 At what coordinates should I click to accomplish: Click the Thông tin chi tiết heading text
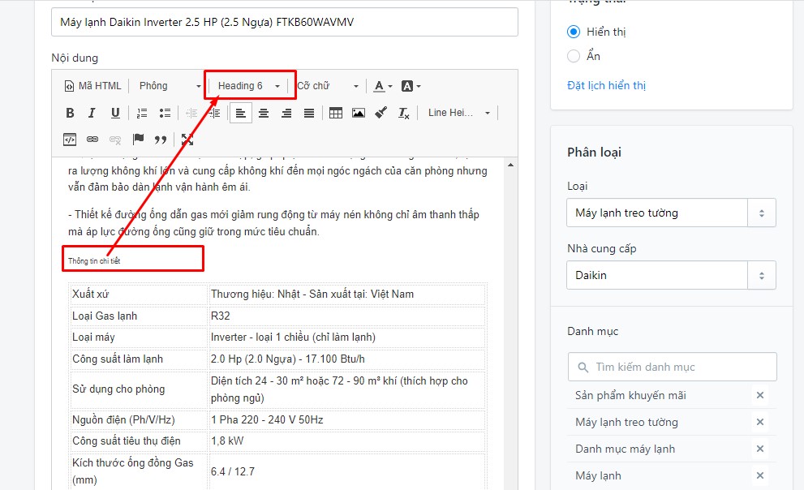coord(94,261)
